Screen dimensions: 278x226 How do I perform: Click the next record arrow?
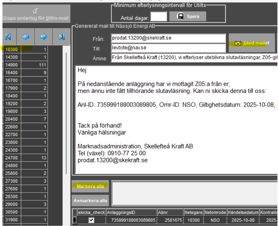click(44, 37)
